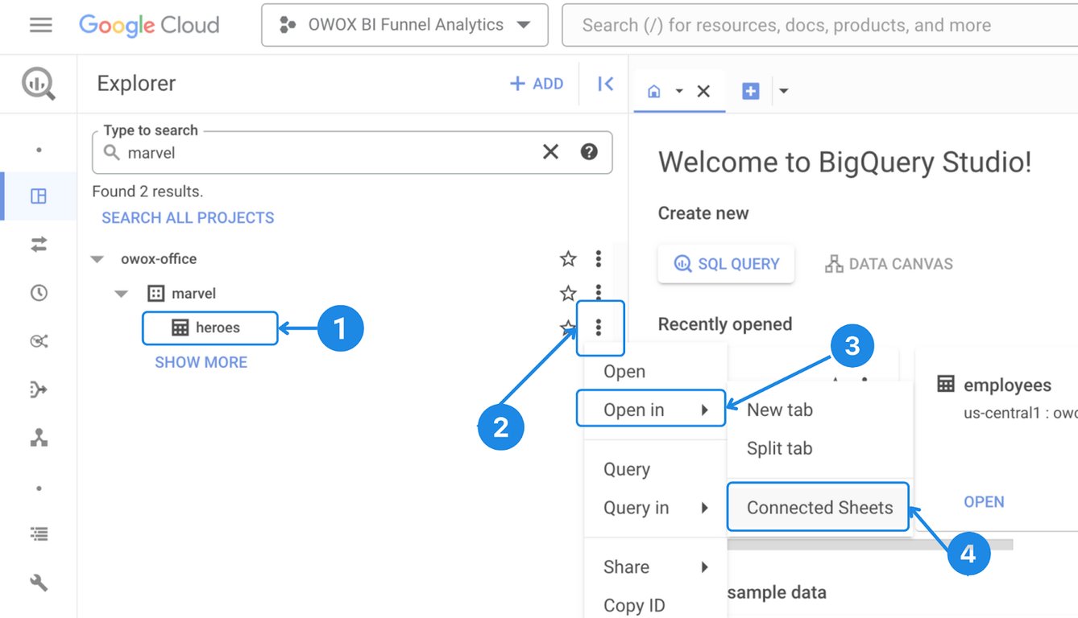Create a new tab with the plus icon
1078x618 pixels.
tap(750, 91)
